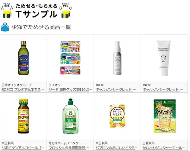Open the BOSCO olive oil bottle image
Screen dimensions: 190x151
[23, 58]
